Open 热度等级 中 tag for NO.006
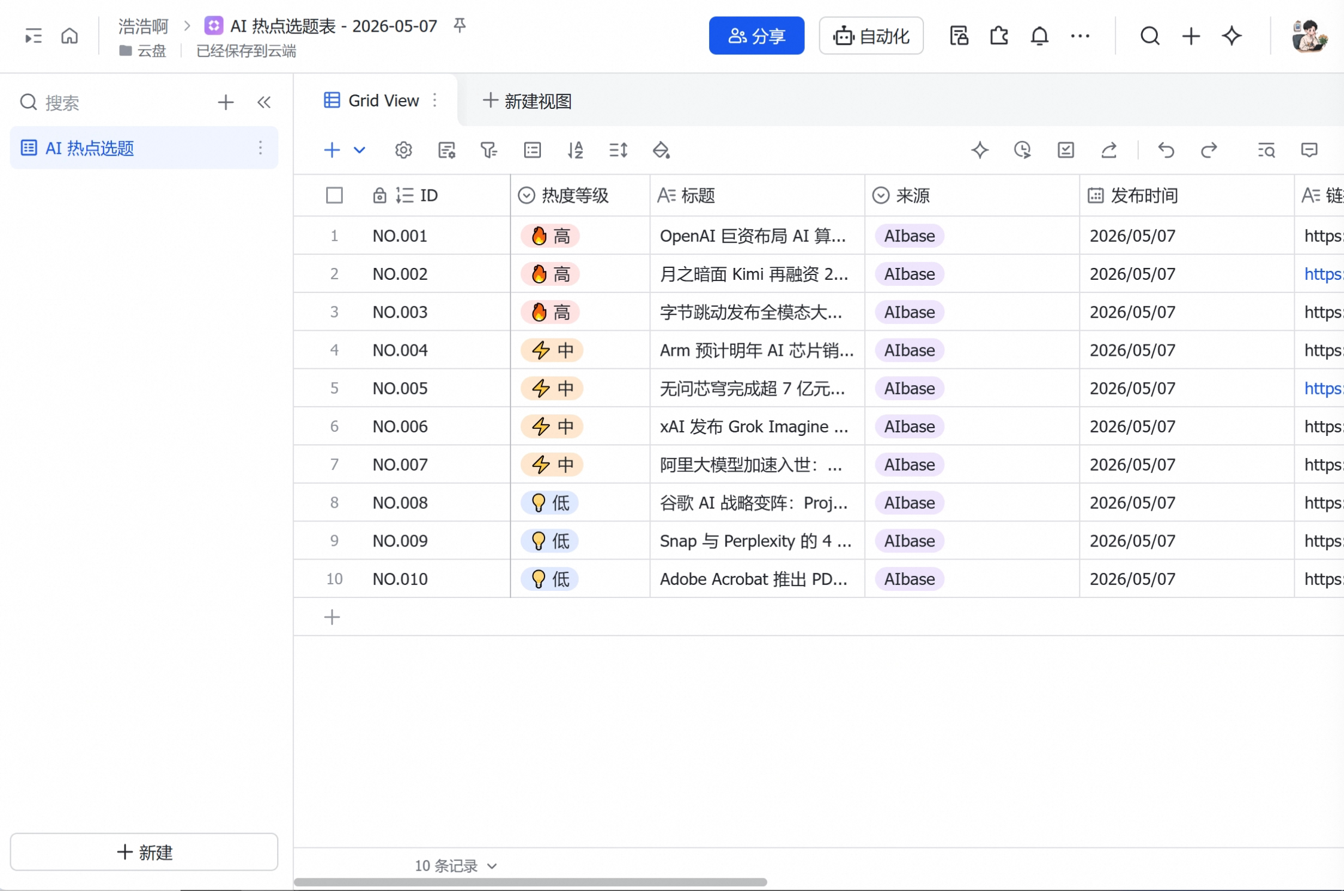This screenshot has width=1344, height=891. 552,426
